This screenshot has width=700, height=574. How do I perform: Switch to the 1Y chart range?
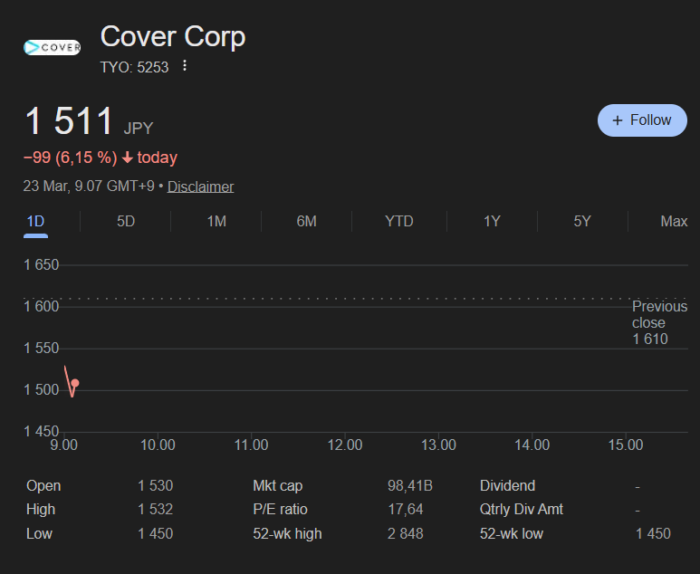click(x=492, y=222)
